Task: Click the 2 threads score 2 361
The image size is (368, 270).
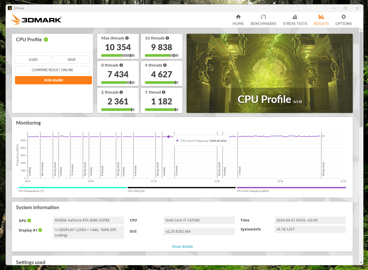Action: point(118,102)
